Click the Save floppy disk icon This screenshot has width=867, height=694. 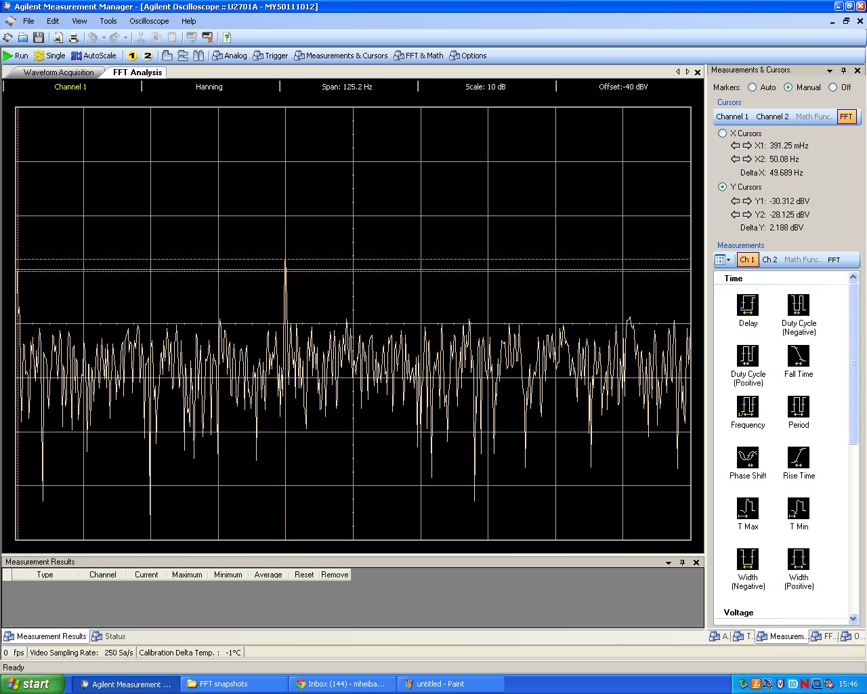click(x=39, y=37)
